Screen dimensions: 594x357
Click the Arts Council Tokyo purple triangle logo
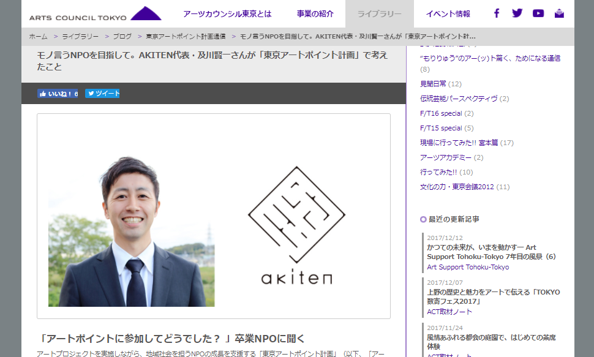[146, 13]
